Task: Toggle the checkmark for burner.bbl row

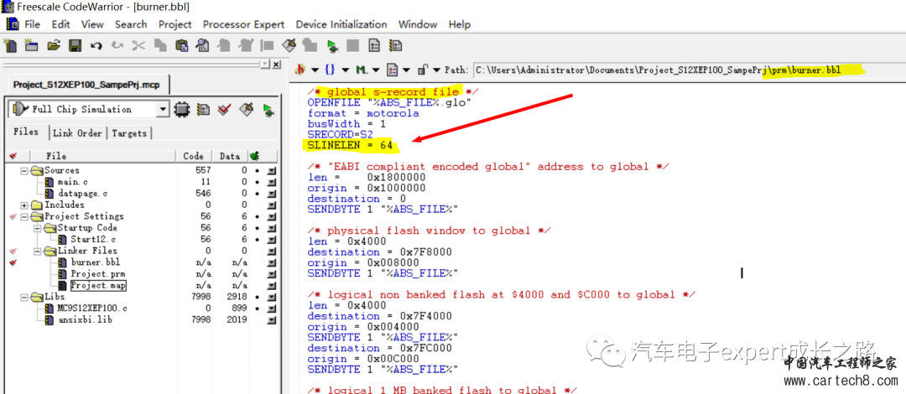Action: (13, 262)
